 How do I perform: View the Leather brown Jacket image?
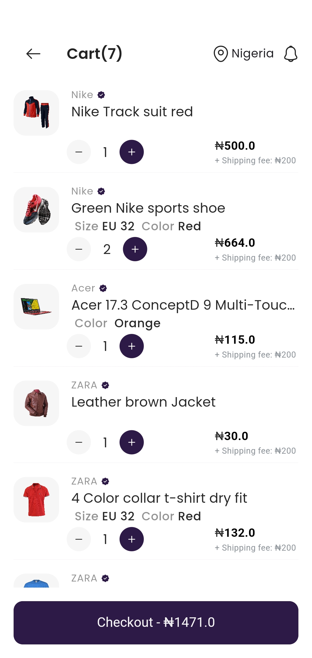coord(36,403)
